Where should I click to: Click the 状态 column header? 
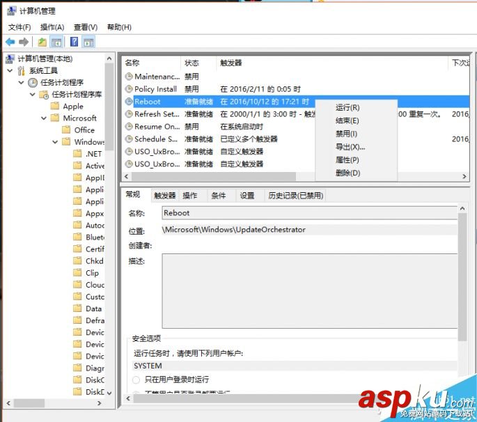point(198,63)
